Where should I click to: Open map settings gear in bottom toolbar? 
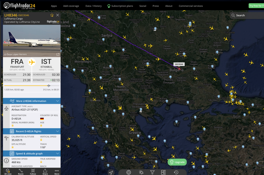pyautogui.click(x=129, y=172)
